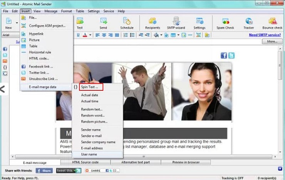Viewport: 285px width, 180px height.
Task: Click the ASM project icon in formatting toolbar
Action: point(198,35)
